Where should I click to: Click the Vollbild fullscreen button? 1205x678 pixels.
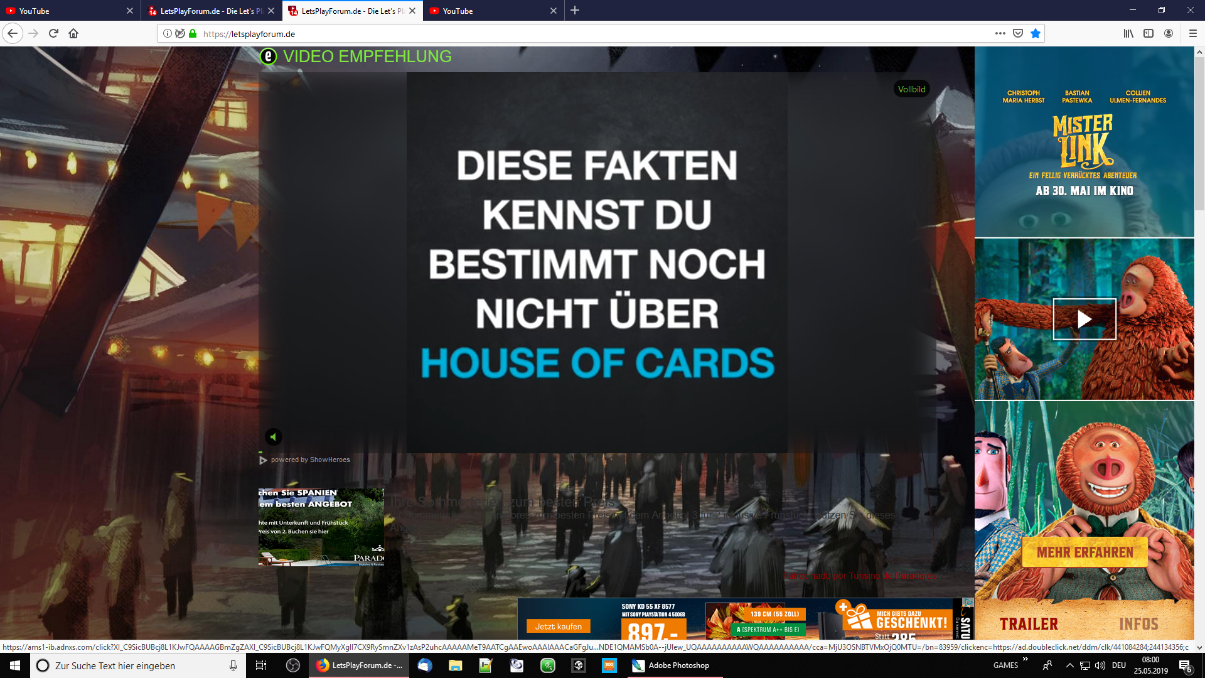point(911,89)
